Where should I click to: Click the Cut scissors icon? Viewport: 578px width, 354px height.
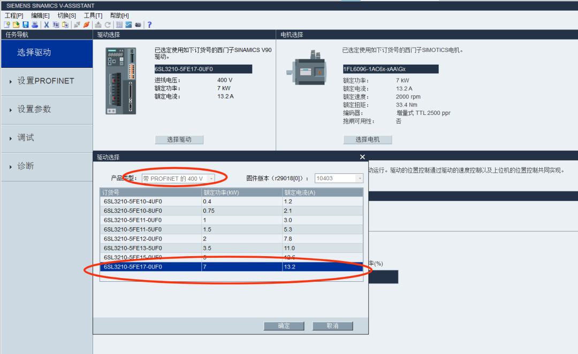pyautogui.click(x=47, y=25)
